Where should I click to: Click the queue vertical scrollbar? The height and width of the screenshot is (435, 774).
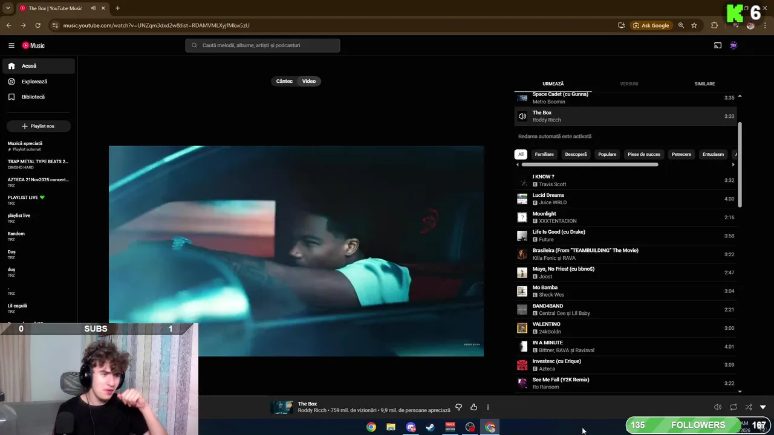point(740,165)
